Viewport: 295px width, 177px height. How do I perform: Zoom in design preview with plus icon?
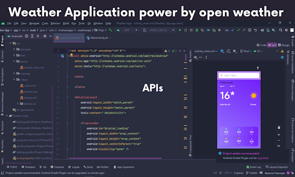279,135
